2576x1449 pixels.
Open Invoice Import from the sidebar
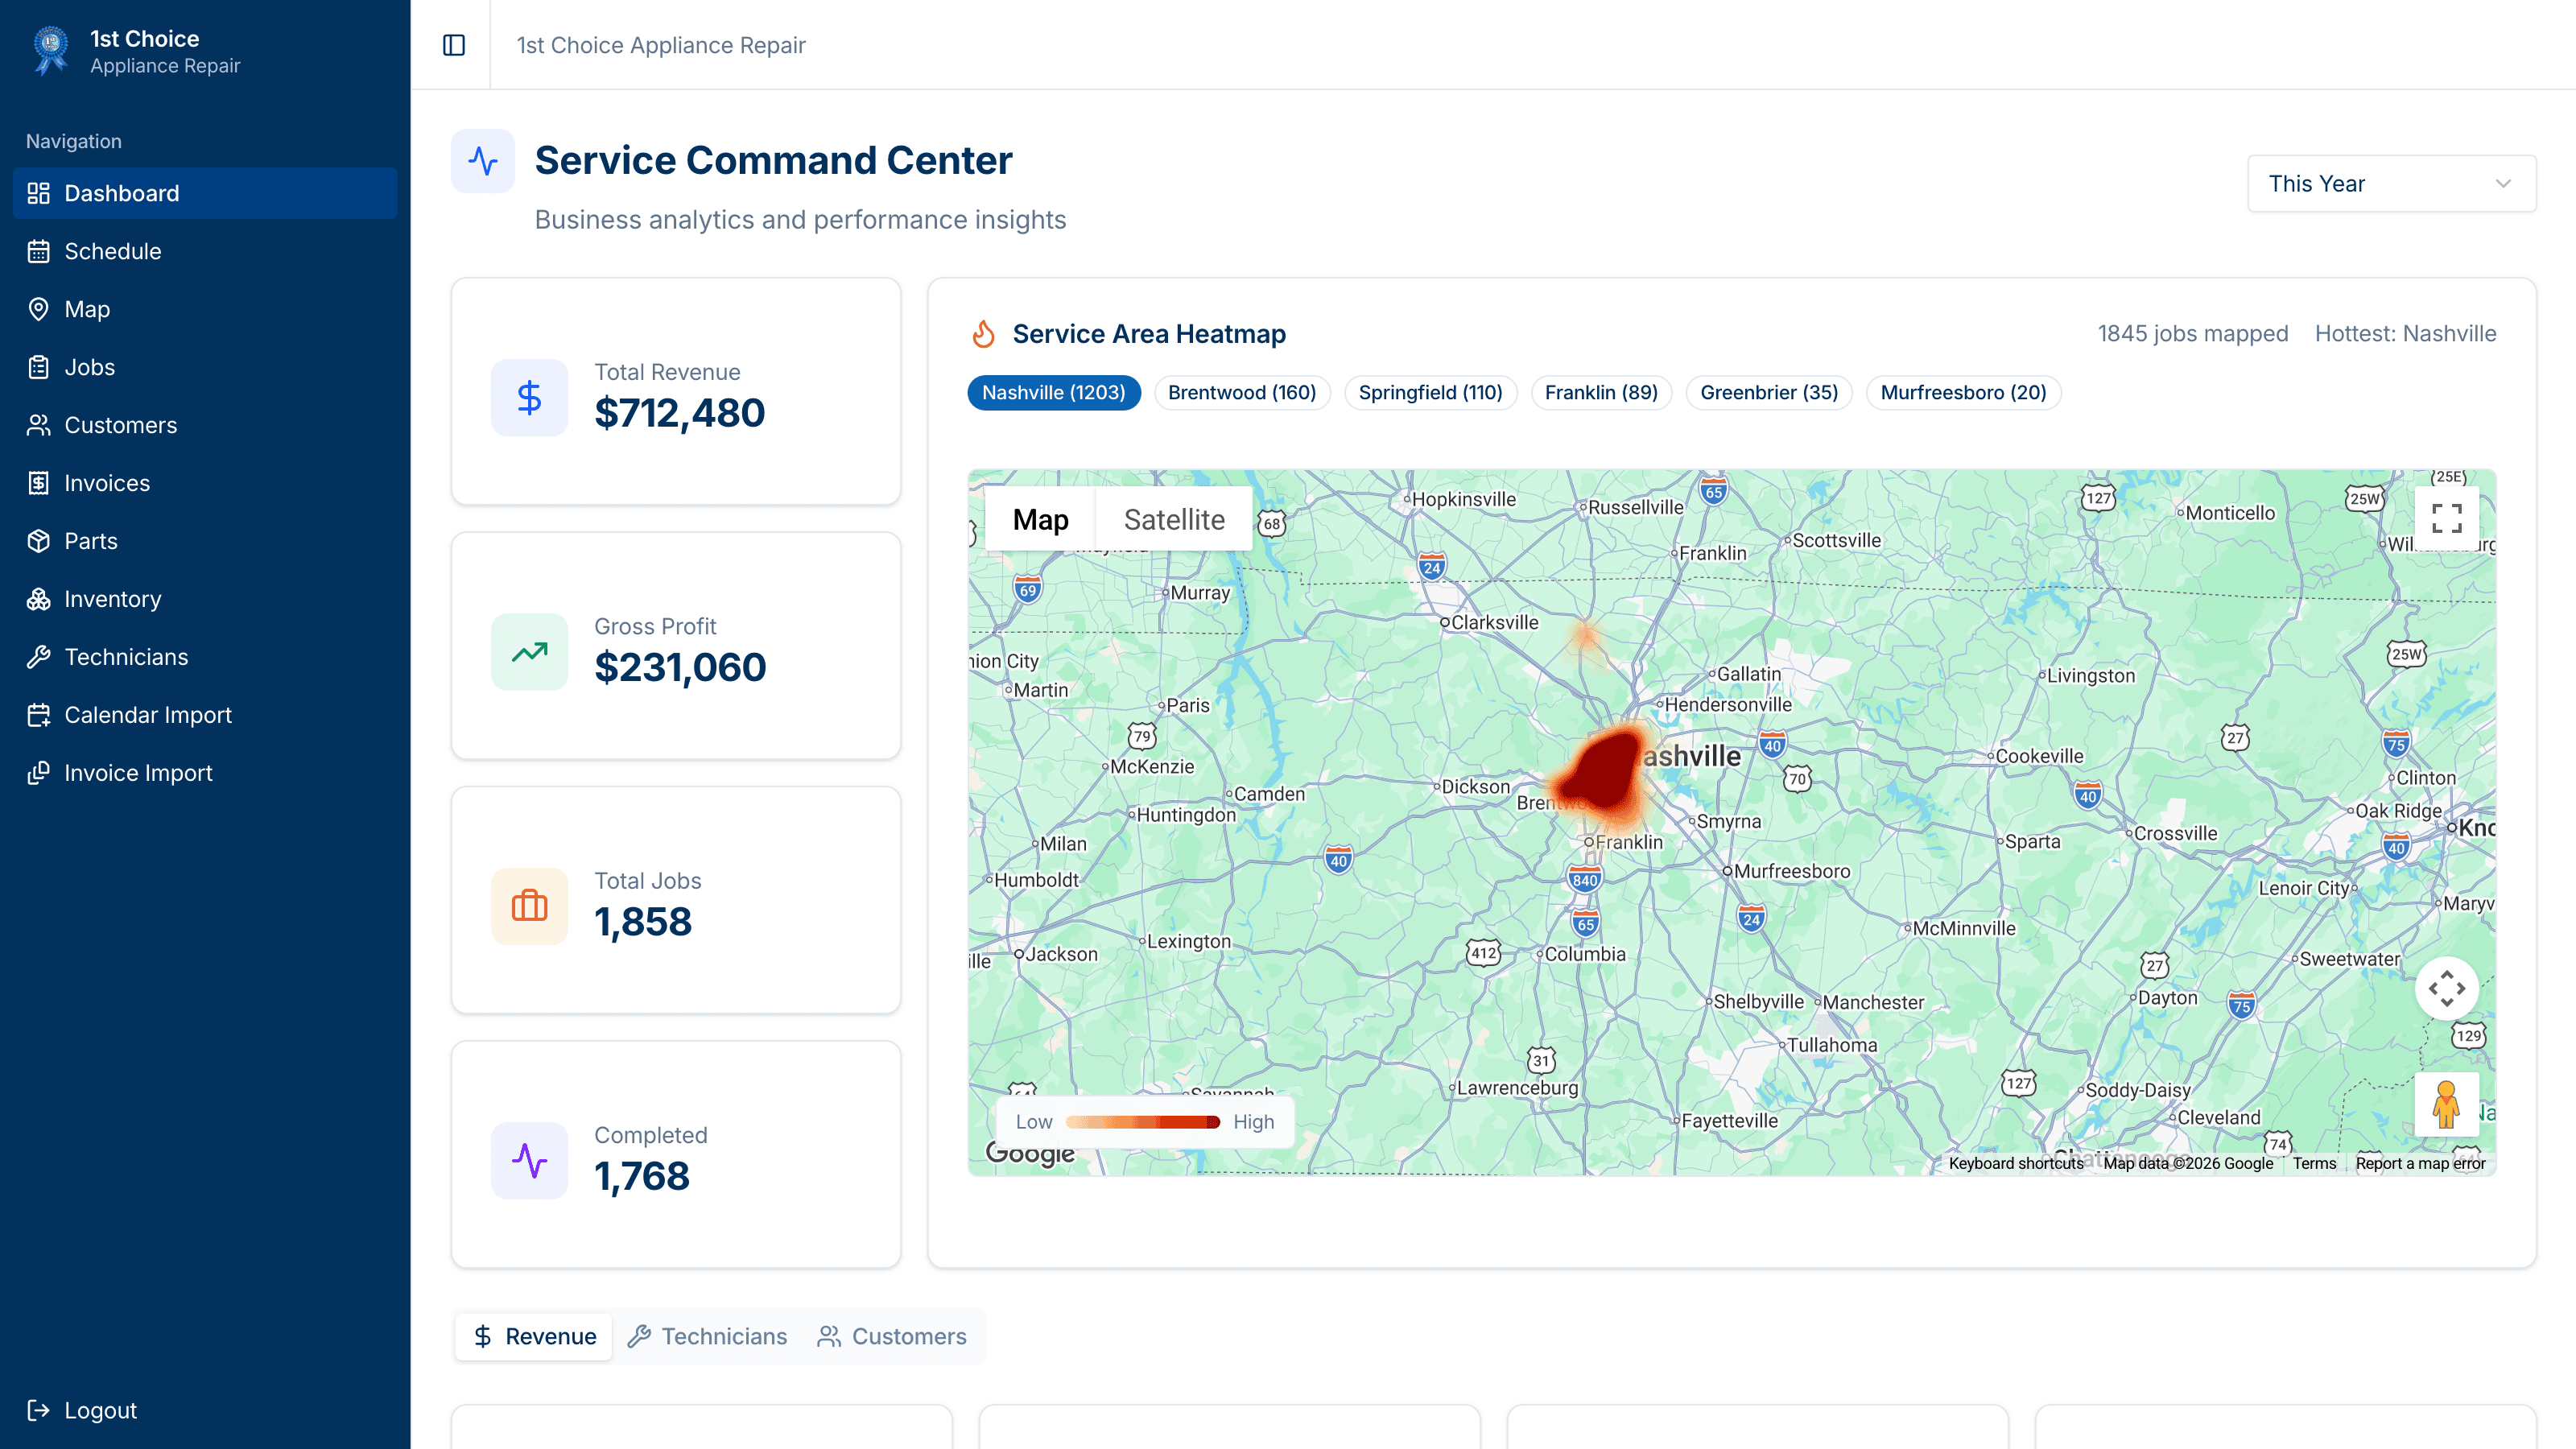click(x=205, y=773)
